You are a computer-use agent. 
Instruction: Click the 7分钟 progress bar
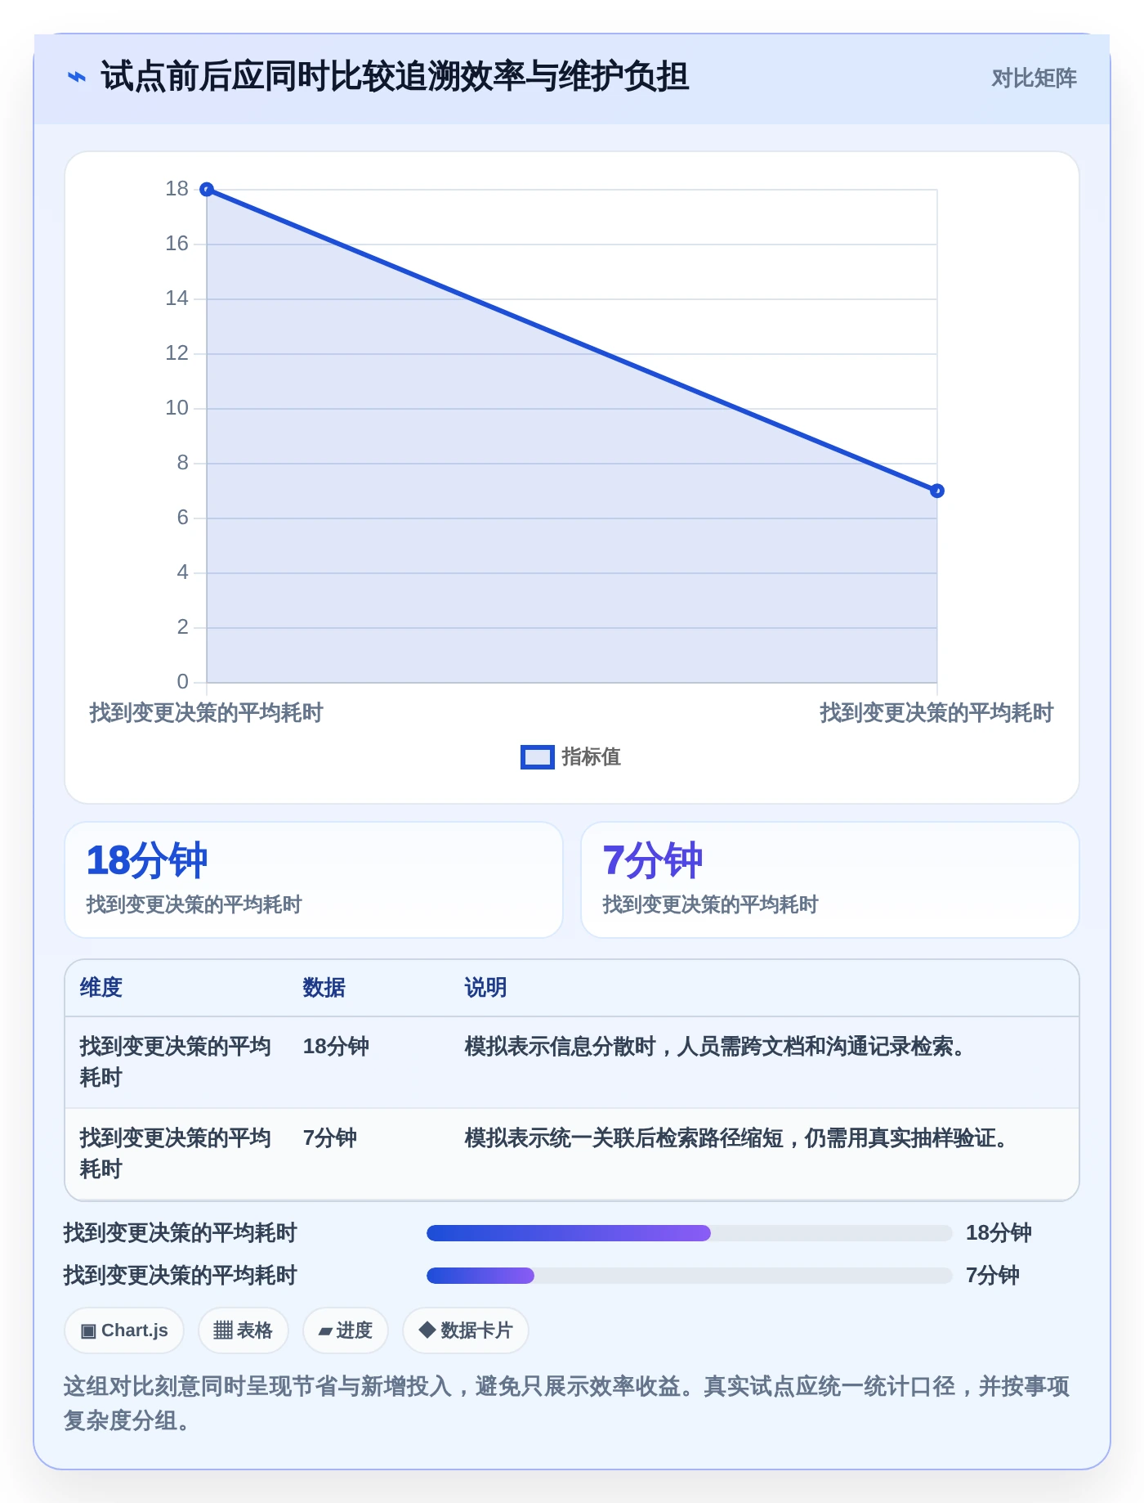tap(690, 1276)
